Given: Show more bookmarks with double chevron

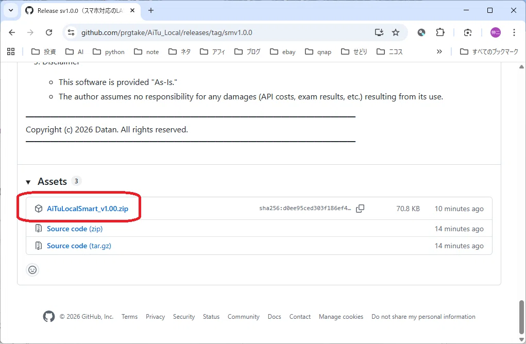Looking at the screenshot, I should (439, 51).
